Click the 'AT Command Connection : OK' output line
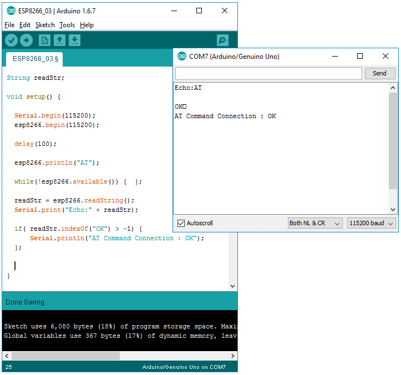This screenshot has height=375, width=401. (225, 116)
